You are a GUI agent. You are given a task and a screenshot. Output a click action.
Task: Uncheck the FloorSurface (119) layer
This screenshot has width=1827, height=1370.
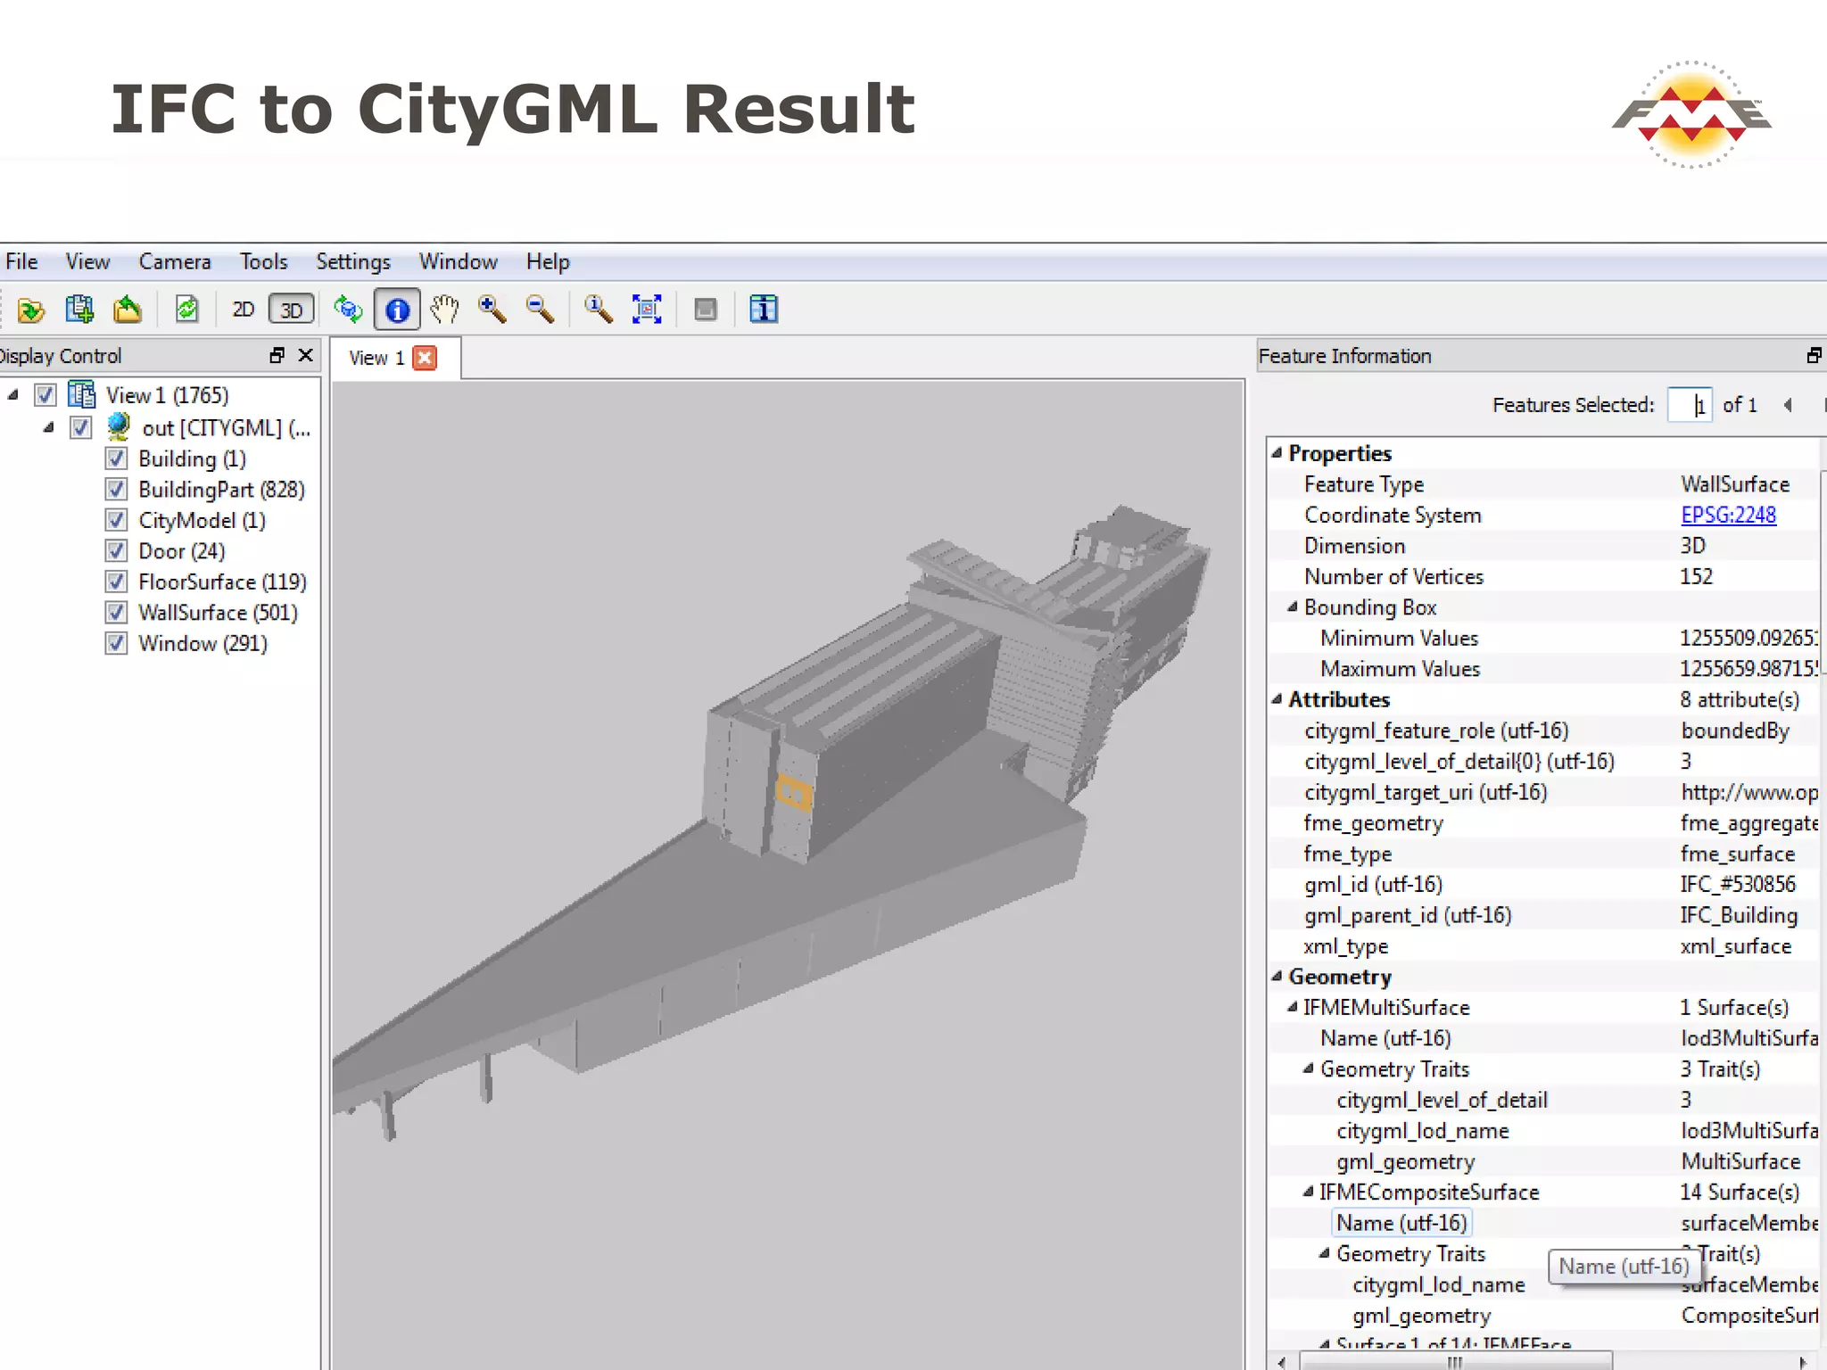[116, 582]
